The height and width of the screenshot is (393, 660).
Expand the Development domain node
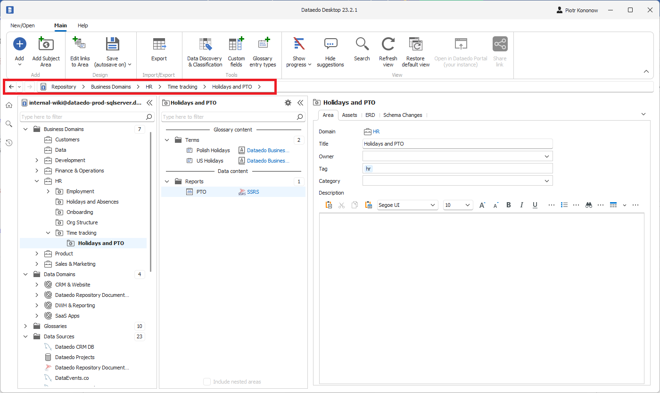click(37, 160)
